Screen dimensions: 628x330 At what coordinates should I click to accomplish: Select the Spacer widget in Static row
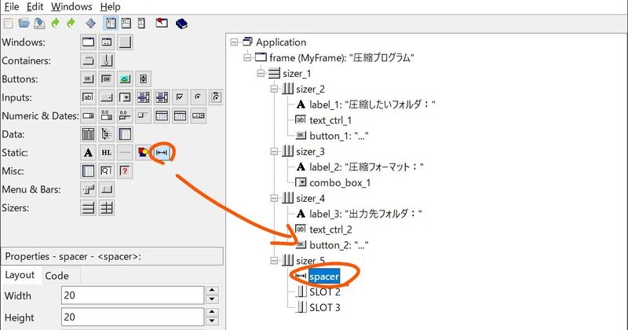point(163,152)
